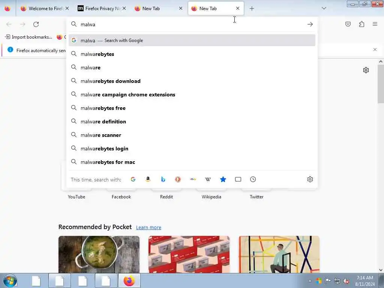
Task: Choose 'malware campaign chrome extensions' suggestion
Action: point(192,94)
